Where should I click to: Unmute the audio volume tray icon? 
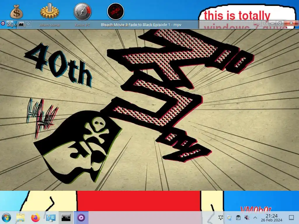click(x=247, y=217)
